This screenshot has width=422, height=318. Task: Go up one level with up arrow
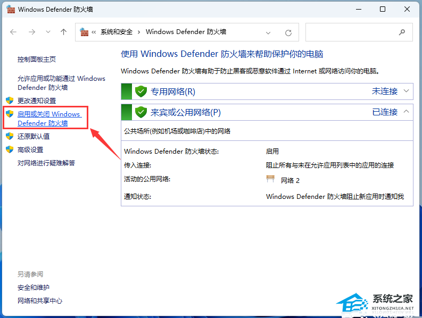click(x=63, y=32)
